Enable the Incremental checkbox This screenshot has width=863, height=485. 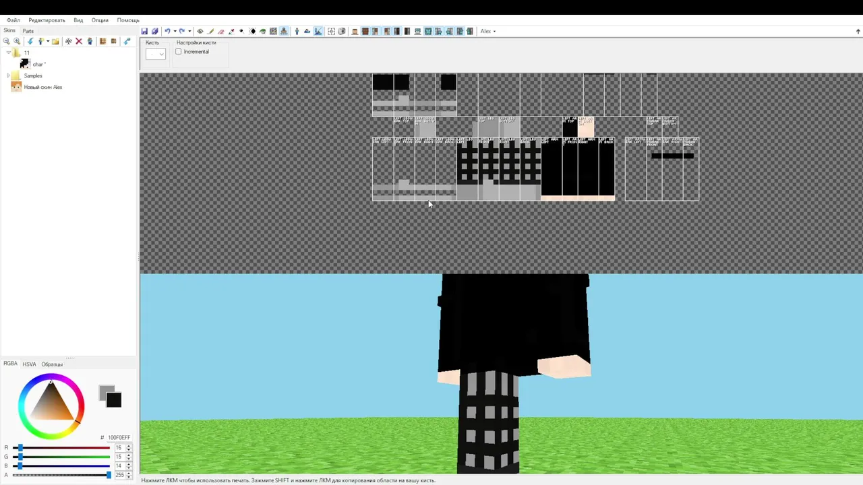(x=179, y=52)
